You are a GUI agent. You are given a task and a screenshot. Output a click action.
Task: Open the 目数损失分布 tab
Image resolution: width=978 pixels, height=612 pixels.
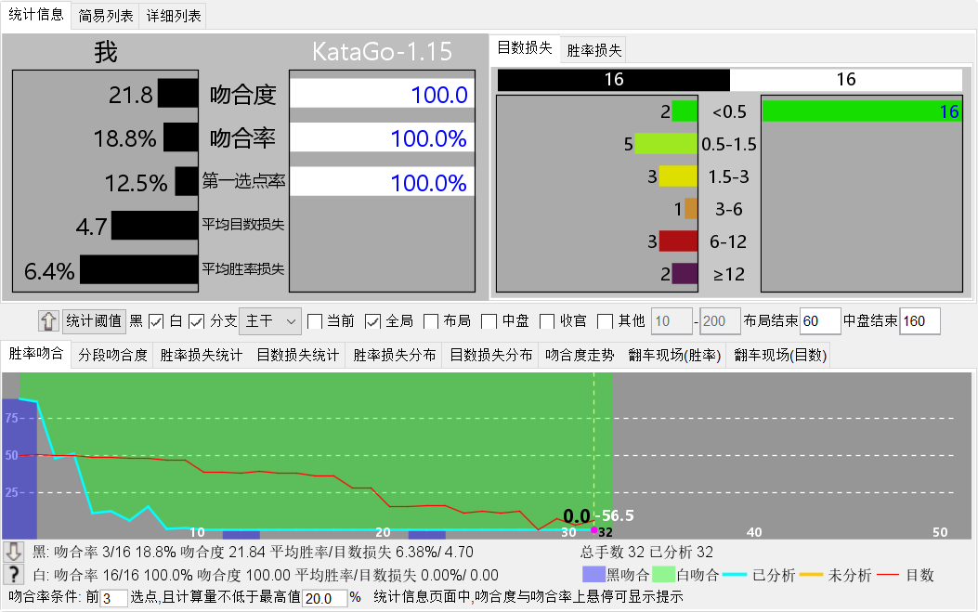(491, 356)
